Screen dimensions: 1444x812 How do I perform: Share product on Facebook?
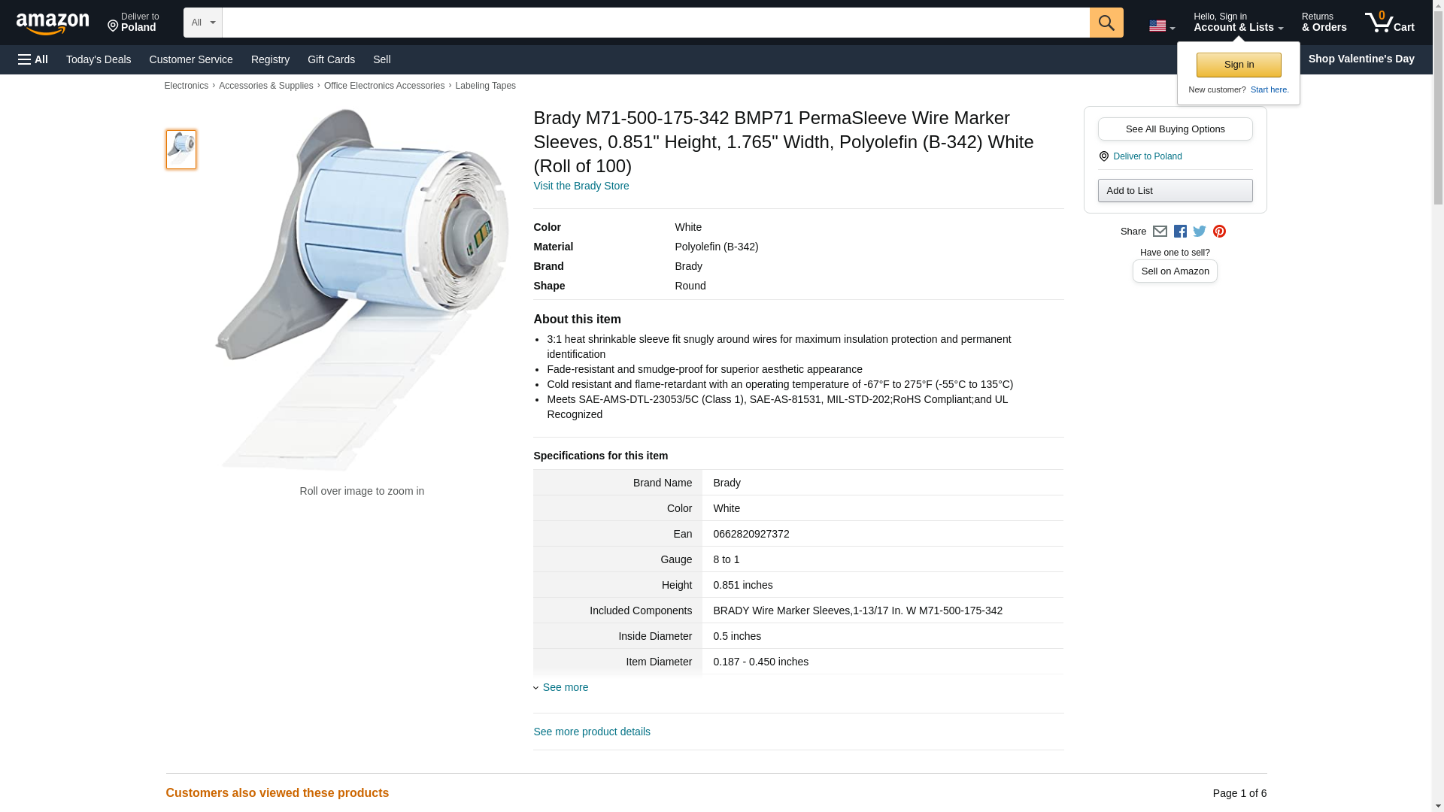coord(1180,232)
